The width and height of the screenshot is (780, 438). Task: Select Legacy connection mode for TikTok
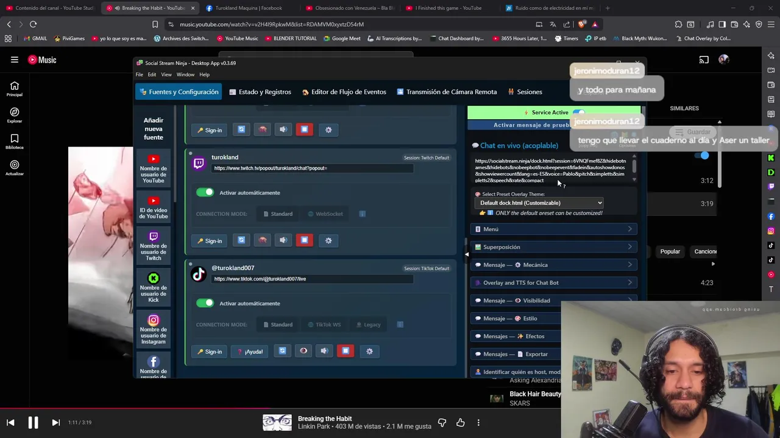368,324
